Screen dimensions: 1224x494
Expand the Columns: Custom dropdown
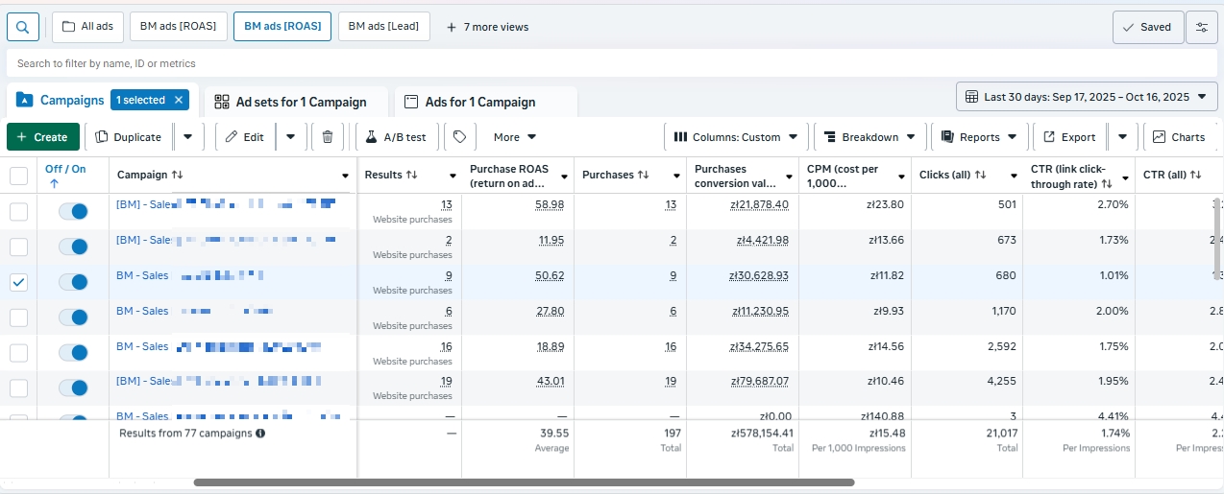click(x=735, y=137)
